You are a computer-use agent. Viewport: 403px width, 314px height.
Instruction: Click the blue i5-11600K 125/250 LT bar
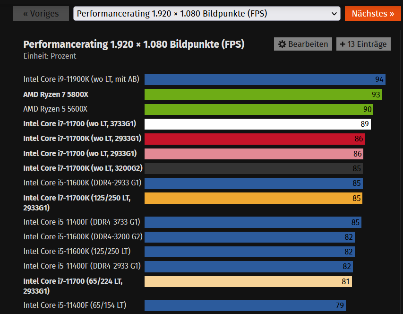pyautogui.click(x=249, y=252)
